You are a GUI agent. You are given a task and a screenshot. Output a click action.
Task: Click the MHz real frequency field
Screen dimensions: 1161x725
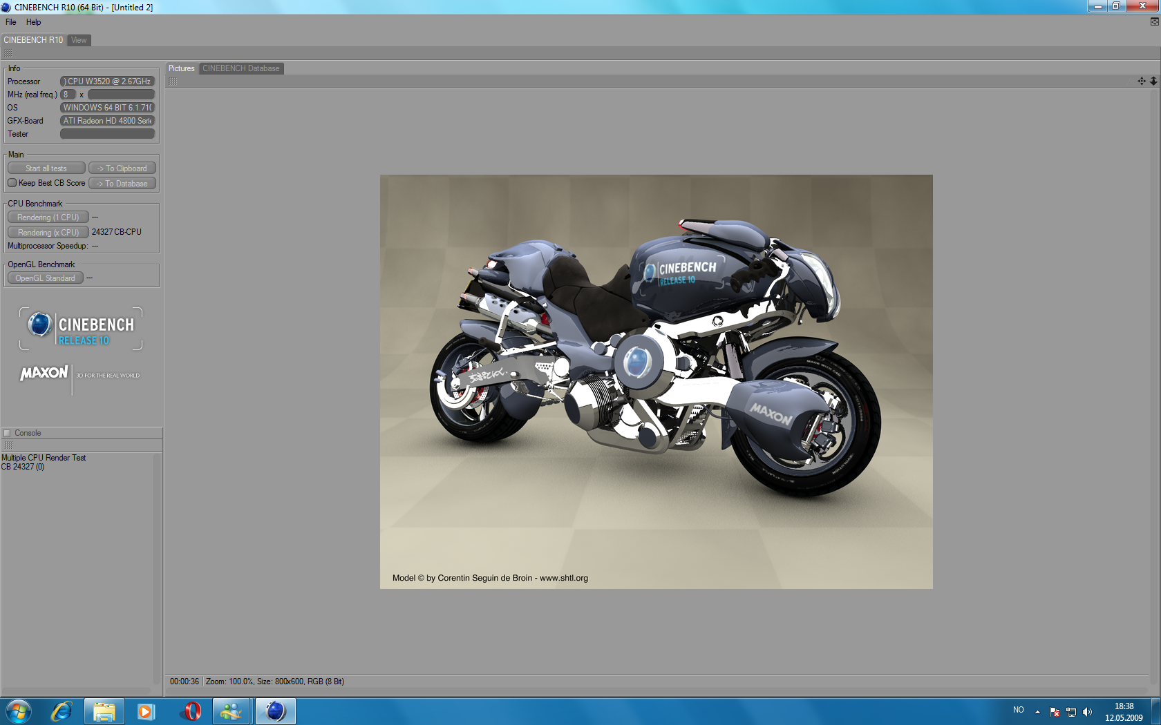(121, 95)
